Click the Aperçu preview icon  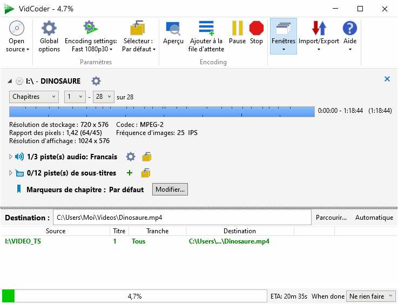click(173, 29)
